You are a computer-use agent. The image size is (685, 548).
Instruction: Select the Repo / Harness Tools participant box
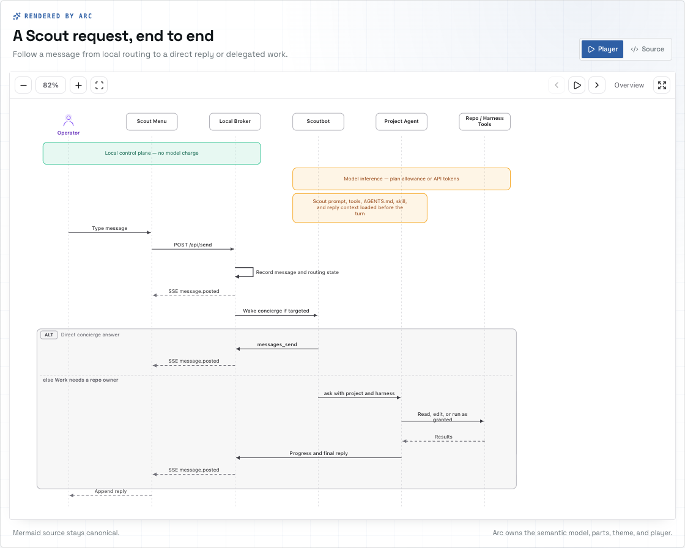pyautogui.click(x=484, y=122)
